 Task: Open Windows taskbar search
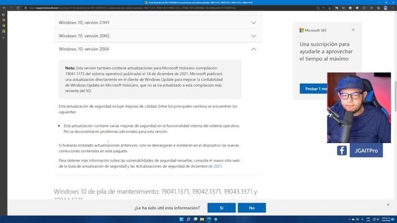(189, 219)
